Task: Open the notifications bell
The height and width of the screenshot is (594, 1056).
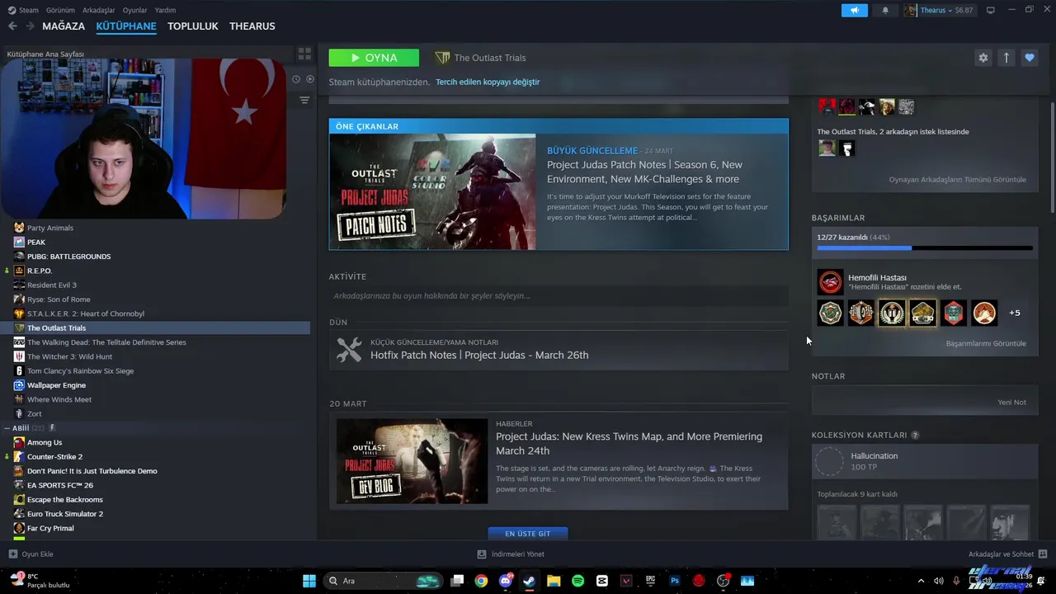Action: tap(885, 10)
